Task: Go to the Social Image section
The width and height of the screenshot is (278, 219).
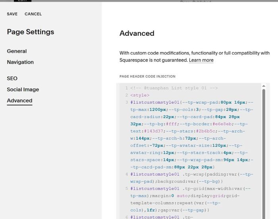Action: point(23,89)
